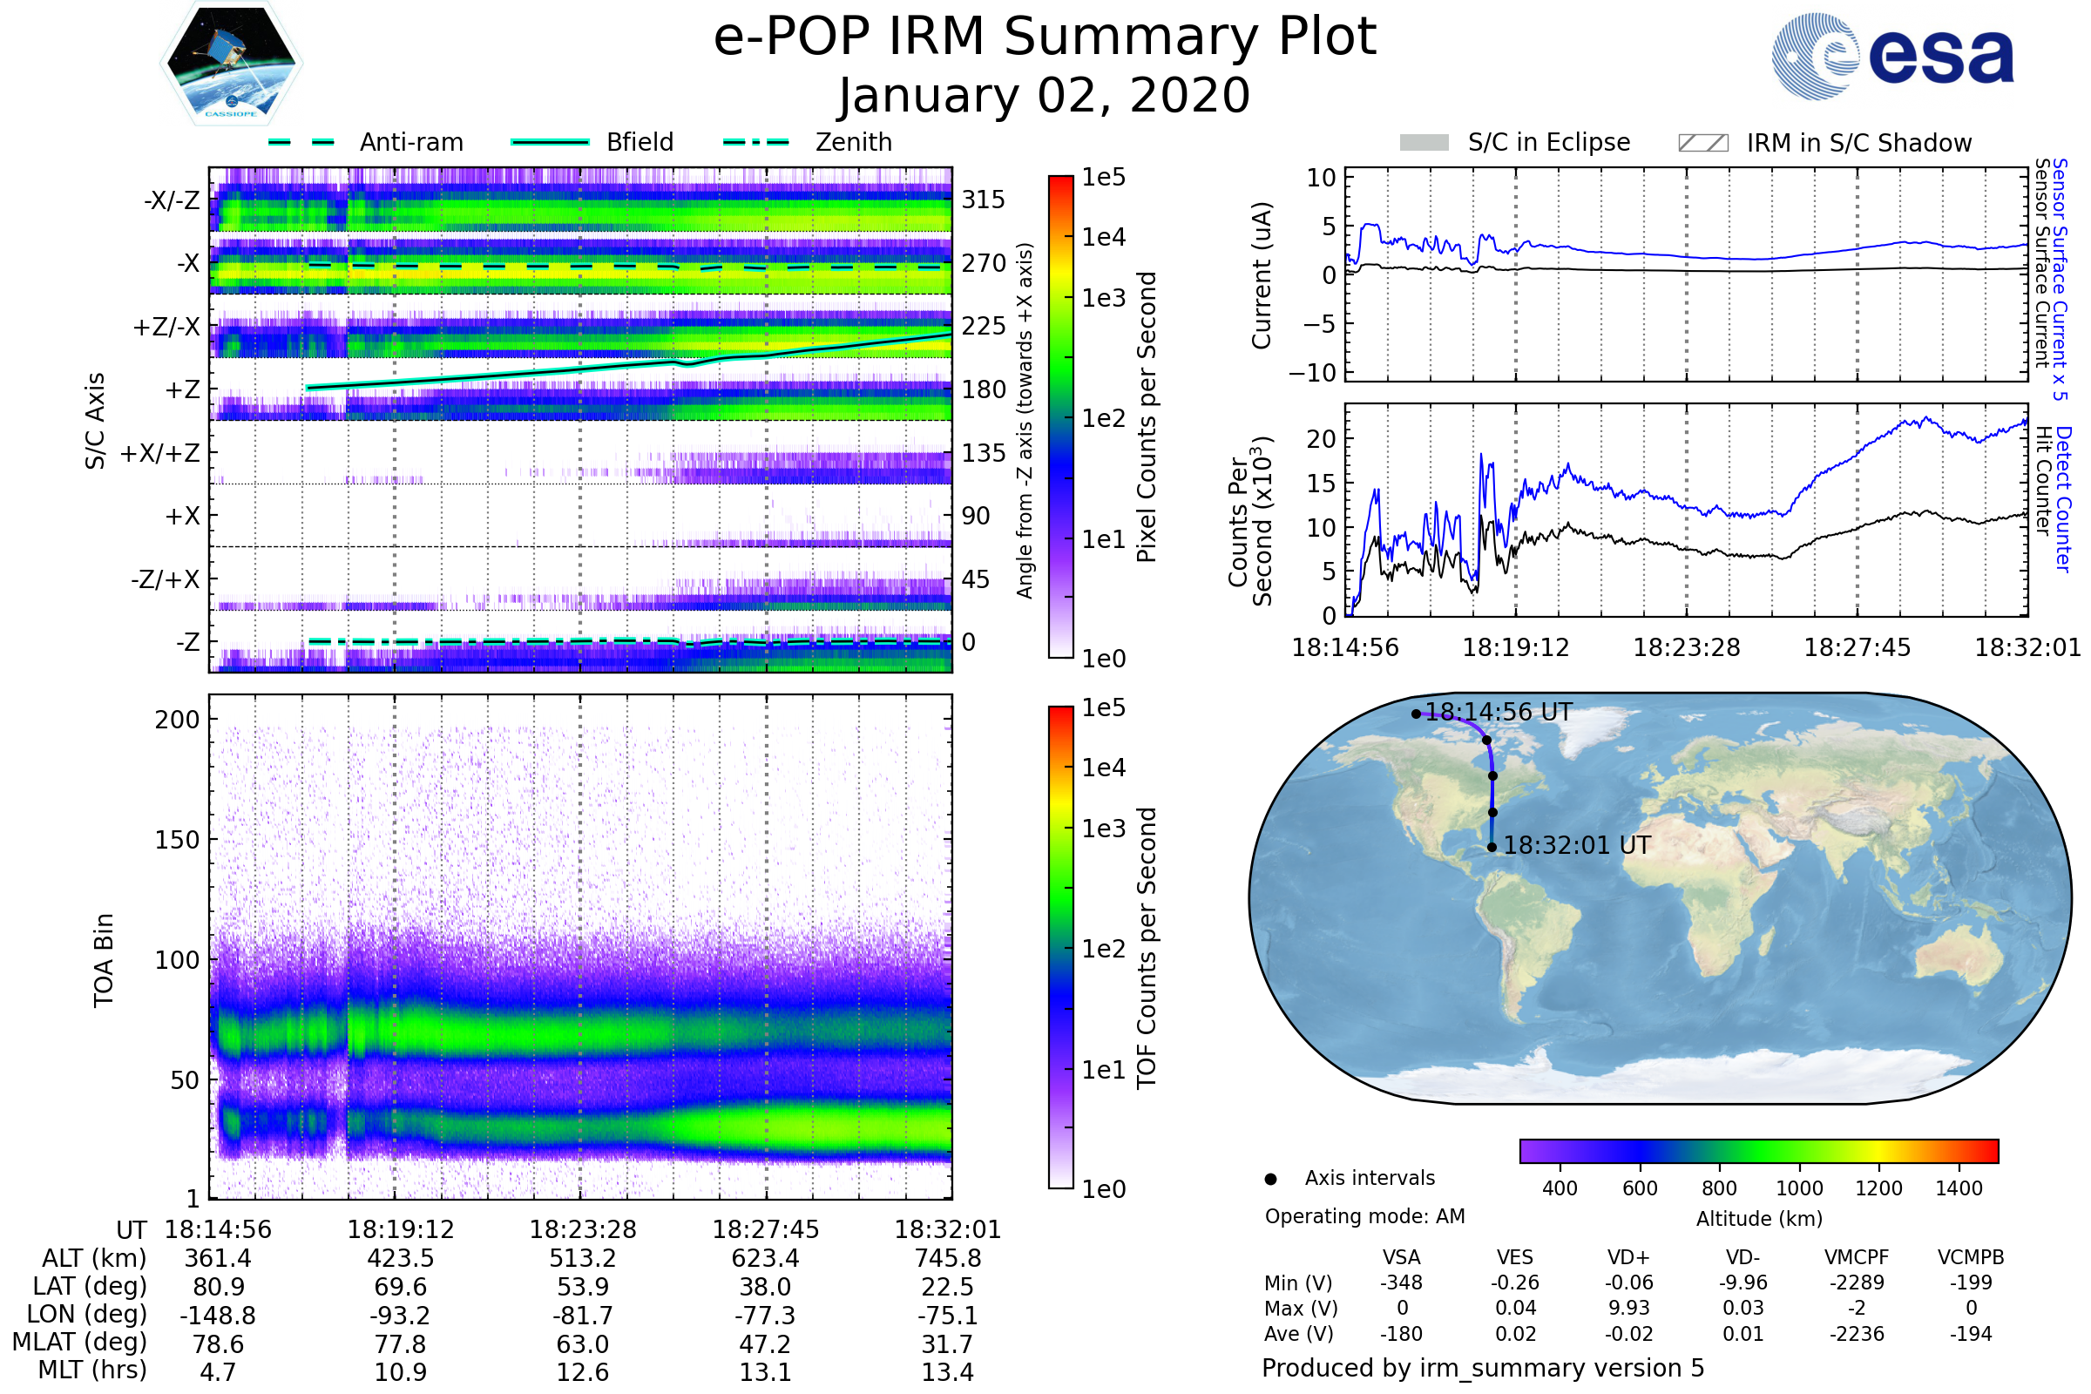
Task: Click the Bfield solid legend line
Action: 550,142
